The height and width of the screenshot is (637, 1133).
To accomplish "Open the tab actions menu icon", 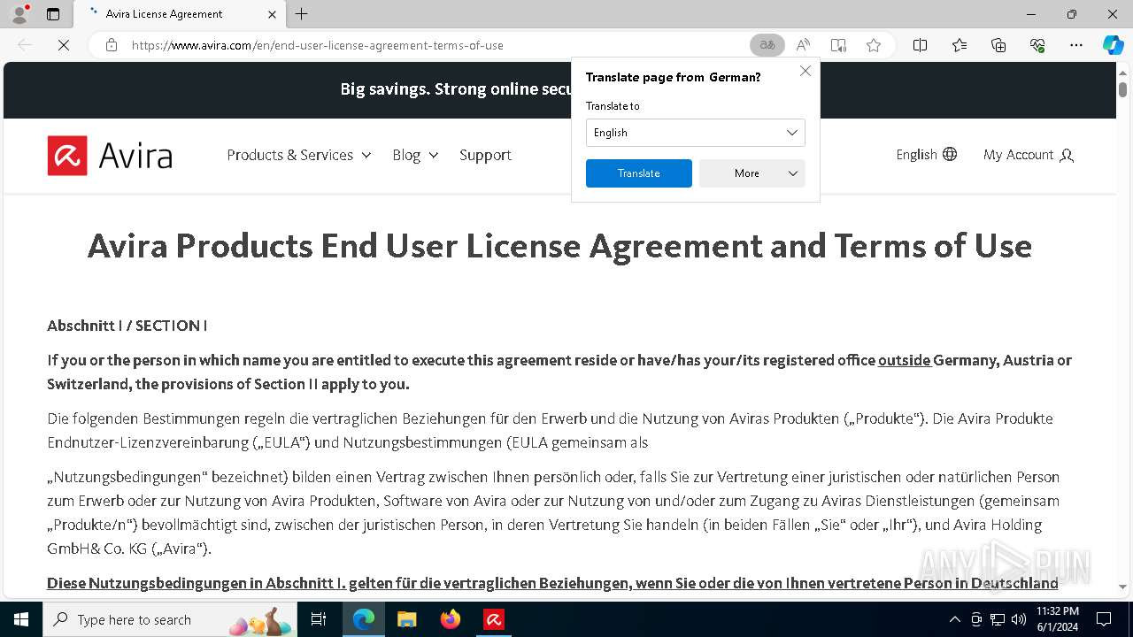I will pos(53,14).
